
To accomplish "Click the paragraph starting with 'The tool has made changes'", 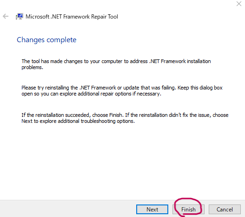I will pos(116,64).
